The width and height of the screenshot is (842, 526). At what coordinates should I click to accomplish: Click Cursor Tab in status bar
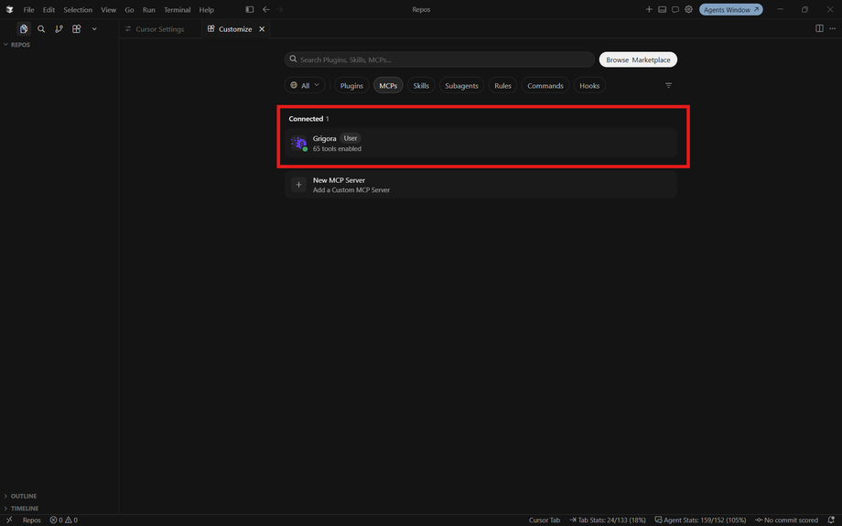click(544, 521)
